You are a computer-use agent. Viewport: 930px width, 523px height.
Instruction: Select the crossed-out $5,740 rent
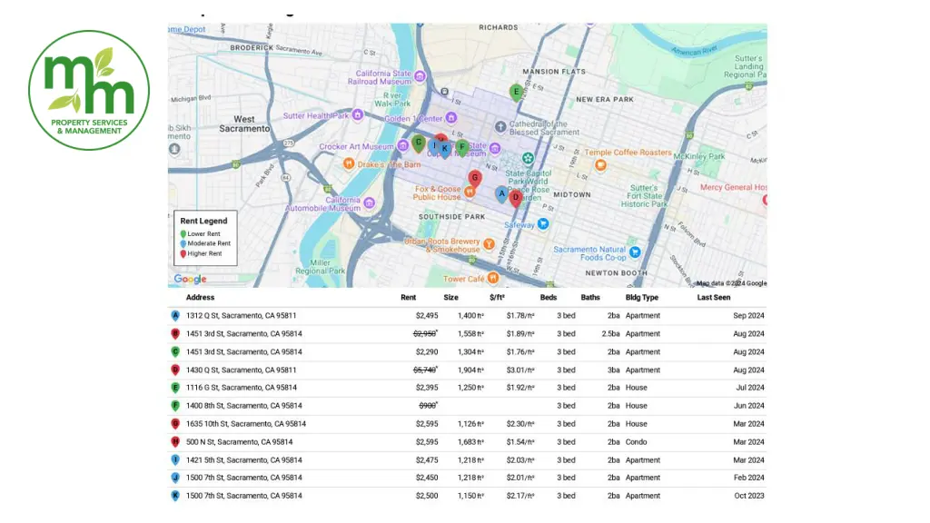point(425,370)
